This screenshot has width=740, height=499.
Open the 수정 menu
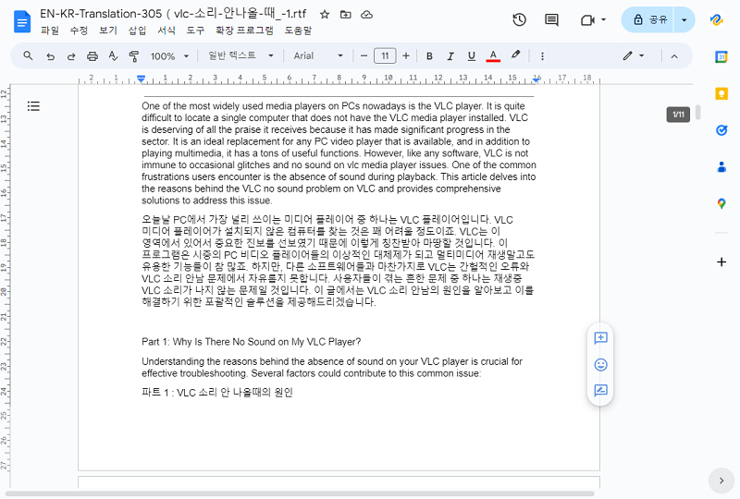(79, 30)
